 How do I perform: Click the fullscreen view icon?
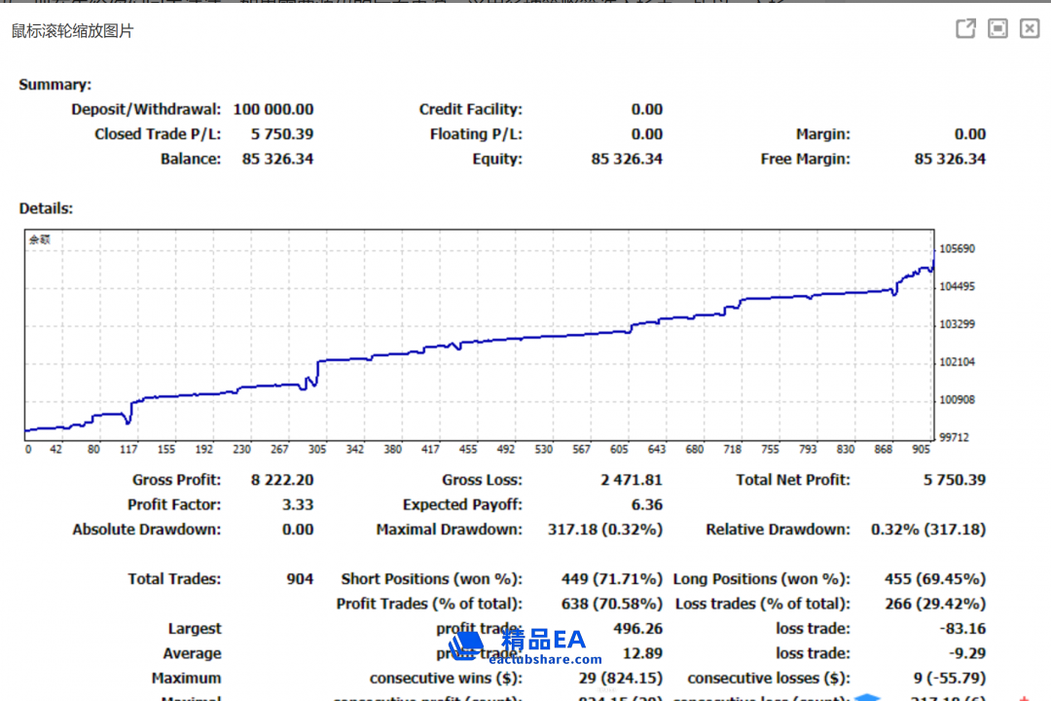(x=997, y=29)
